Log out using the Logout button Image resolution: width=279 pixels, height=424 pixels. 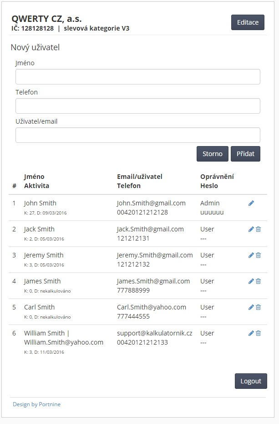[x=251, y=381]
